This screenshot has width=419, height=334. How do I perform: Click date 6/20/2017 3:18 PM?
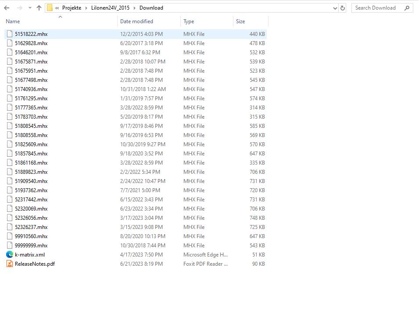pos(141,43)
